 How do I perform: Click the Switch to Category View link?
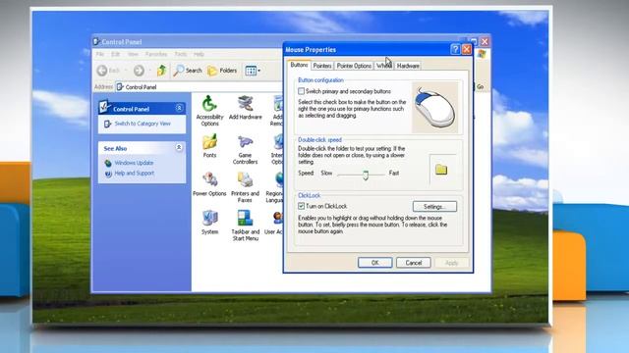coord(143,124)
